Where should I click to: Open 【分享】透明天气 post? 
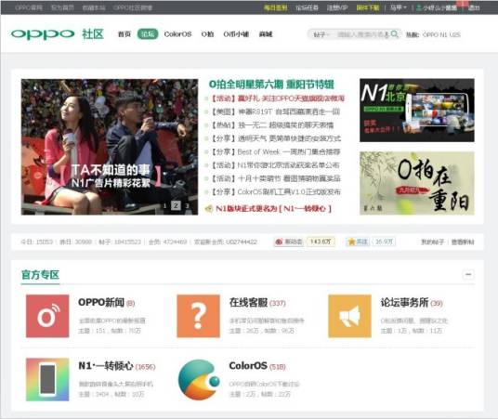point(276,138)
